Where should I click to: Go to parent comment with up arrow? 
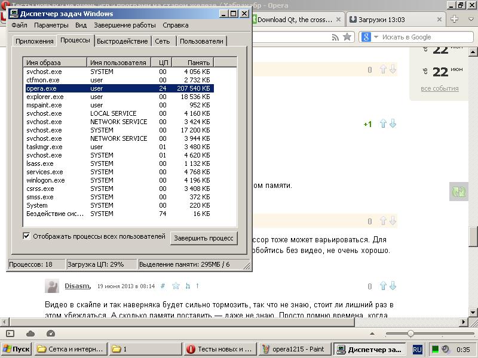[198, 286]
